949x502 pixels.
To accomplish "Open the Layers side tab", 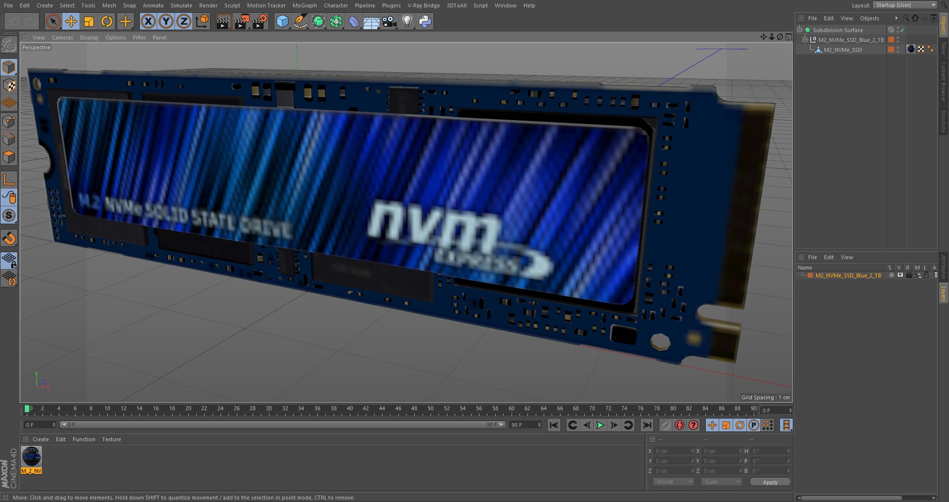I will coord(944,293).
